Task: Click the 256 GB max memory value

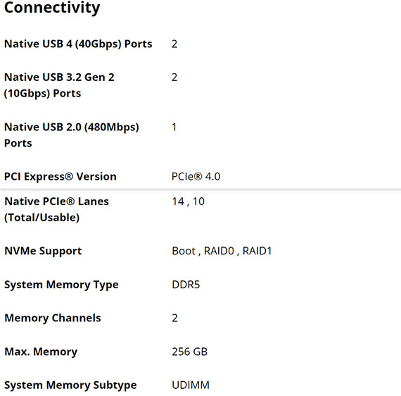Action: 189,352
